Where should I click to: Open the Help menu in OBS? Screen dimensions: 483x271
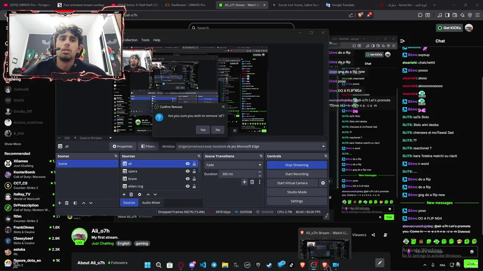click(x=157, y=40)
